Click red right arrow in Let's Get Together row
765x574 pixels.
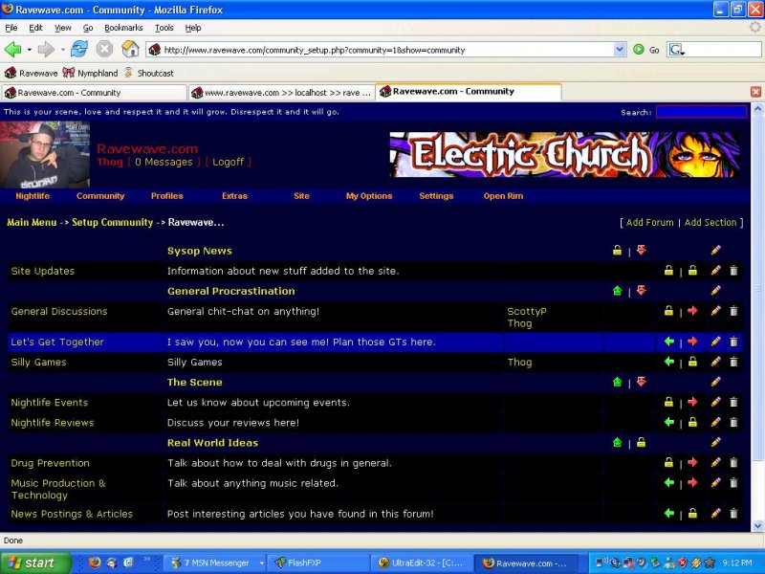click(x=692, y=342)
